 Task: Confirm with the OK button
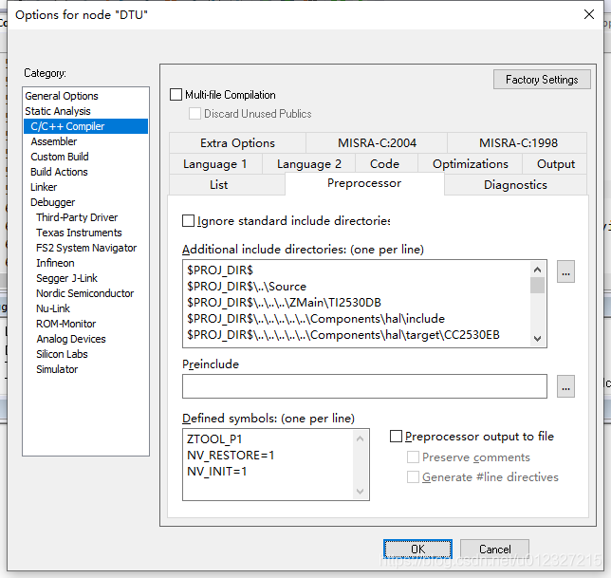pos(417,550)
